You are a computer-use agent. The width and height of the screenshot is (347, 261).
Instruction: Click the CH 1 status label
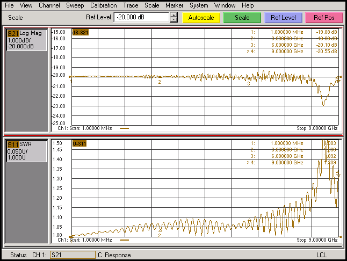[x=39, y=255]
